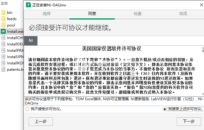The image size is (204, 130).
Task: Switch to the 检查 step tab
Action: [138, 14]
